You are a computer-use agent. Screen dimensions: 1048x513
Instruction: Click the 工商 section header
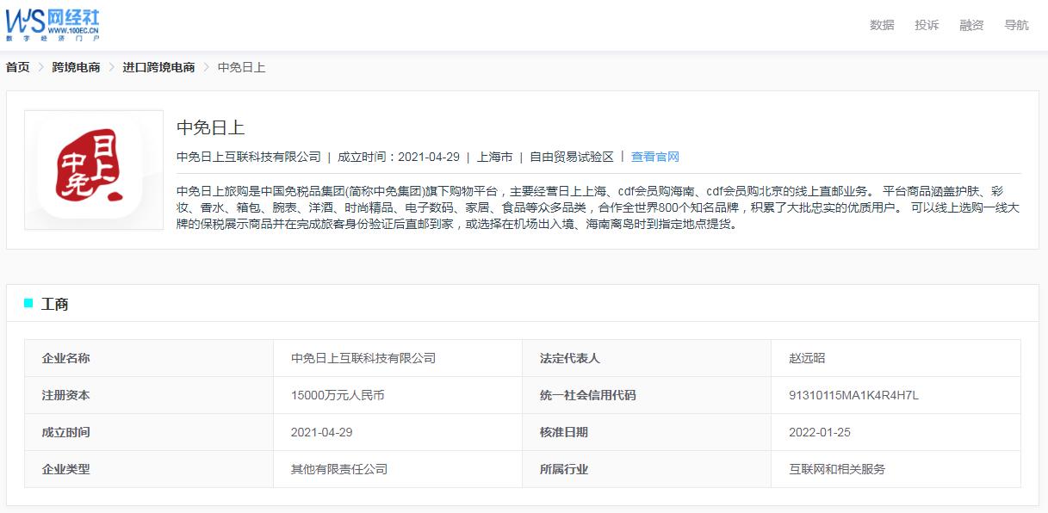pyautogui.click(x=55, y=304)
